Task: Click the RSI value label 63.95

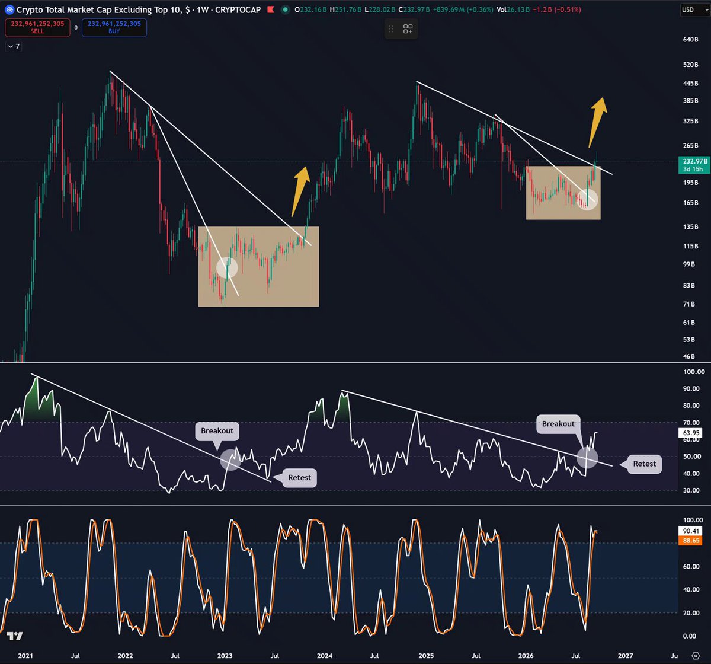Action: pyautogui.click(x=690, y=433)
